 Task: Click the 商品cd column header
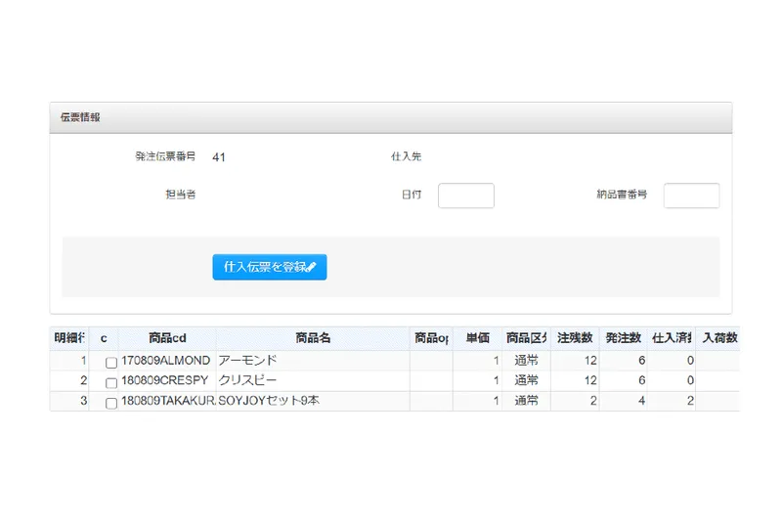click(x=167, y=338)
